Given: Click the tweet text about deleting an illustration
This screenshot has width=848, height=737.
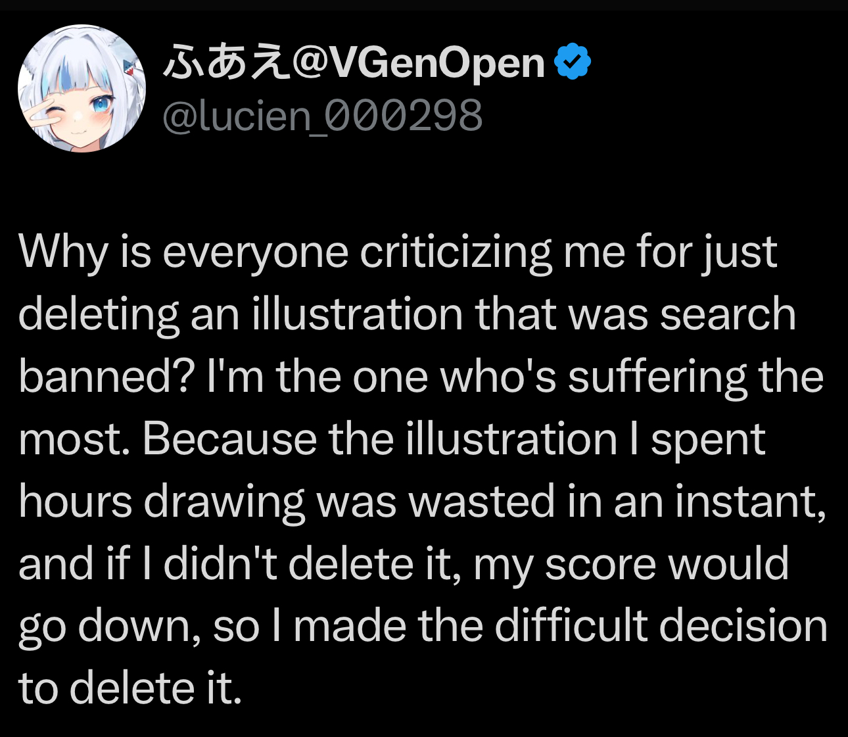Looking at the screenshot, I should pos(421,469).
